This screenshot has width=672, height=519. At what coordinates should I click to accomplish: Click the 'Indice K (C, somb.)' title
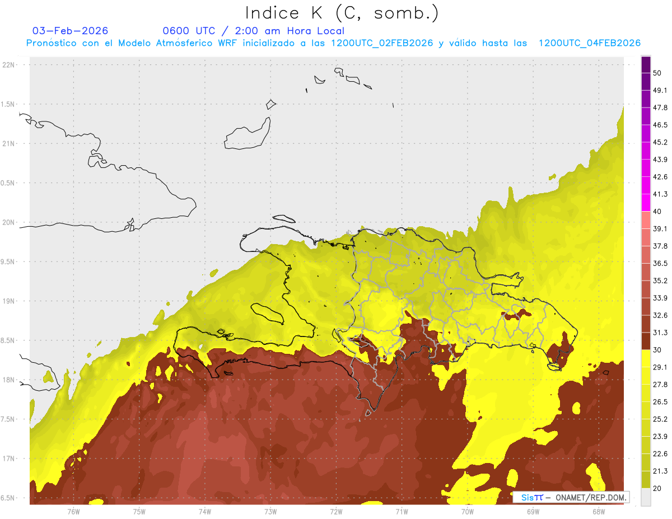(x=342, y=13)
